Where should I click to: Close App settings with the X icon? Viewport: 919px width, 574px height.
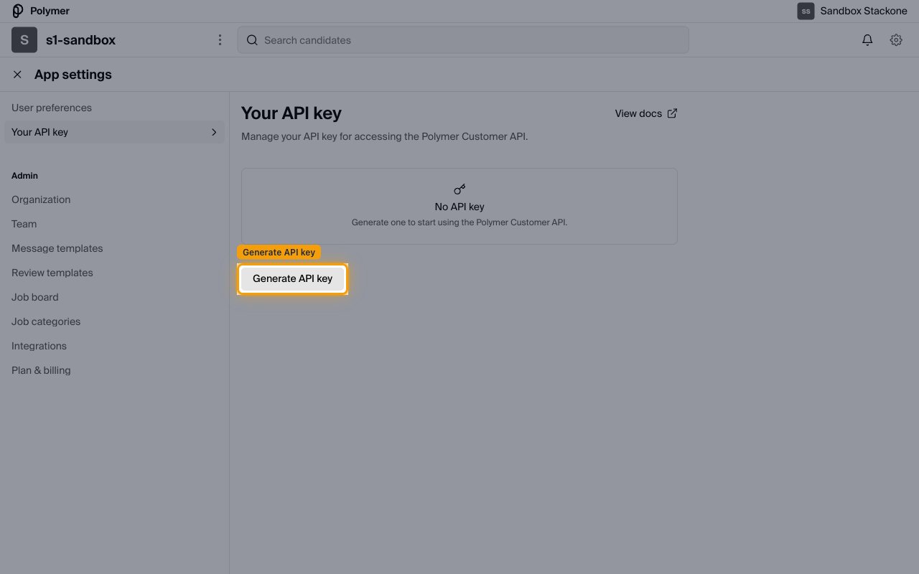(x=17, y=75)
